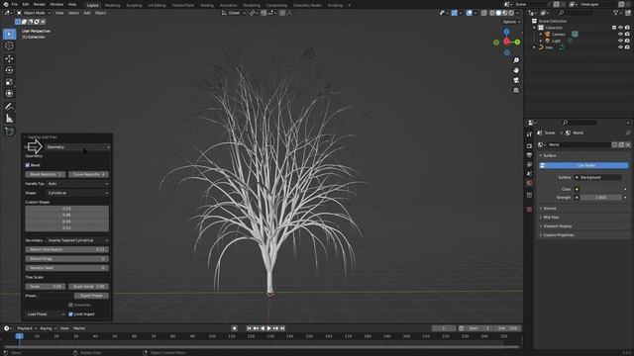Open the Render menu

tap(40, 4)
